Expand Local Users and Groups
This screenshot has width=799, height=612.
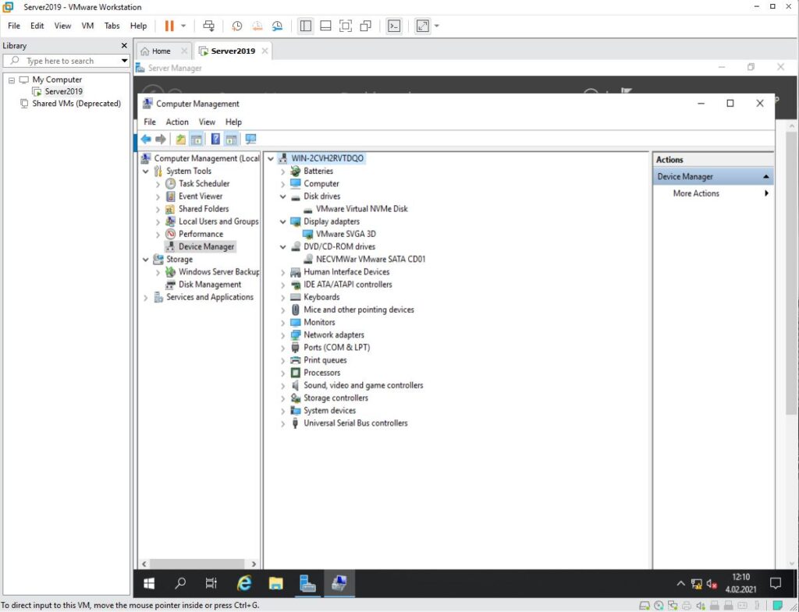pos(158,222)
